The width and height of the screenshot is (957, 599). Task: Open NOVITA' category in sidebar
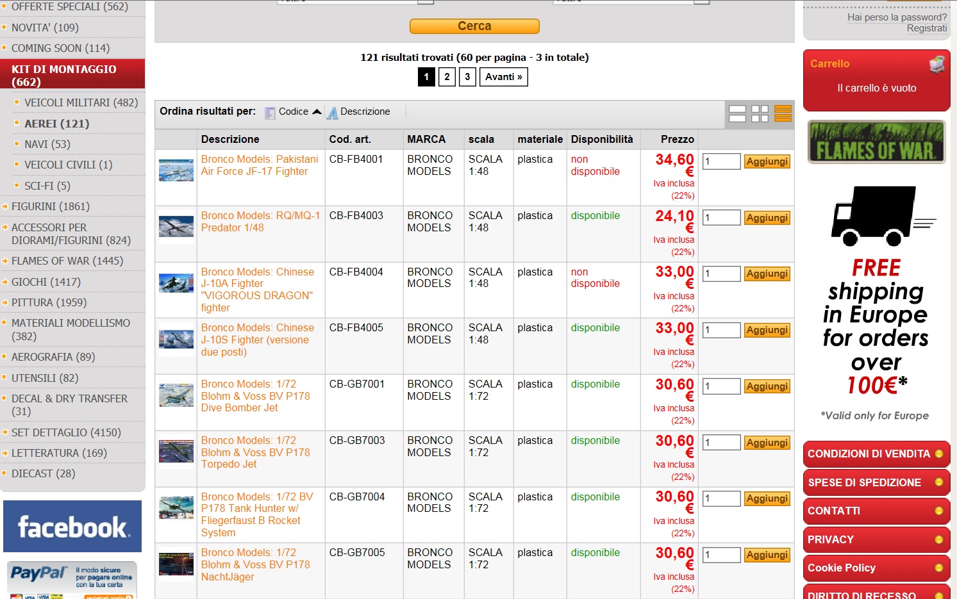pyautogui.click(x=45, y=28)
